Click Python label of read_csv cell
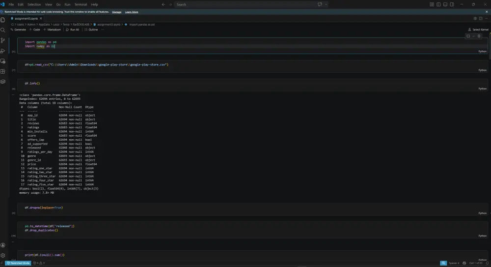Viewport: 491px width, 267px height. click(x=482, y=70)
